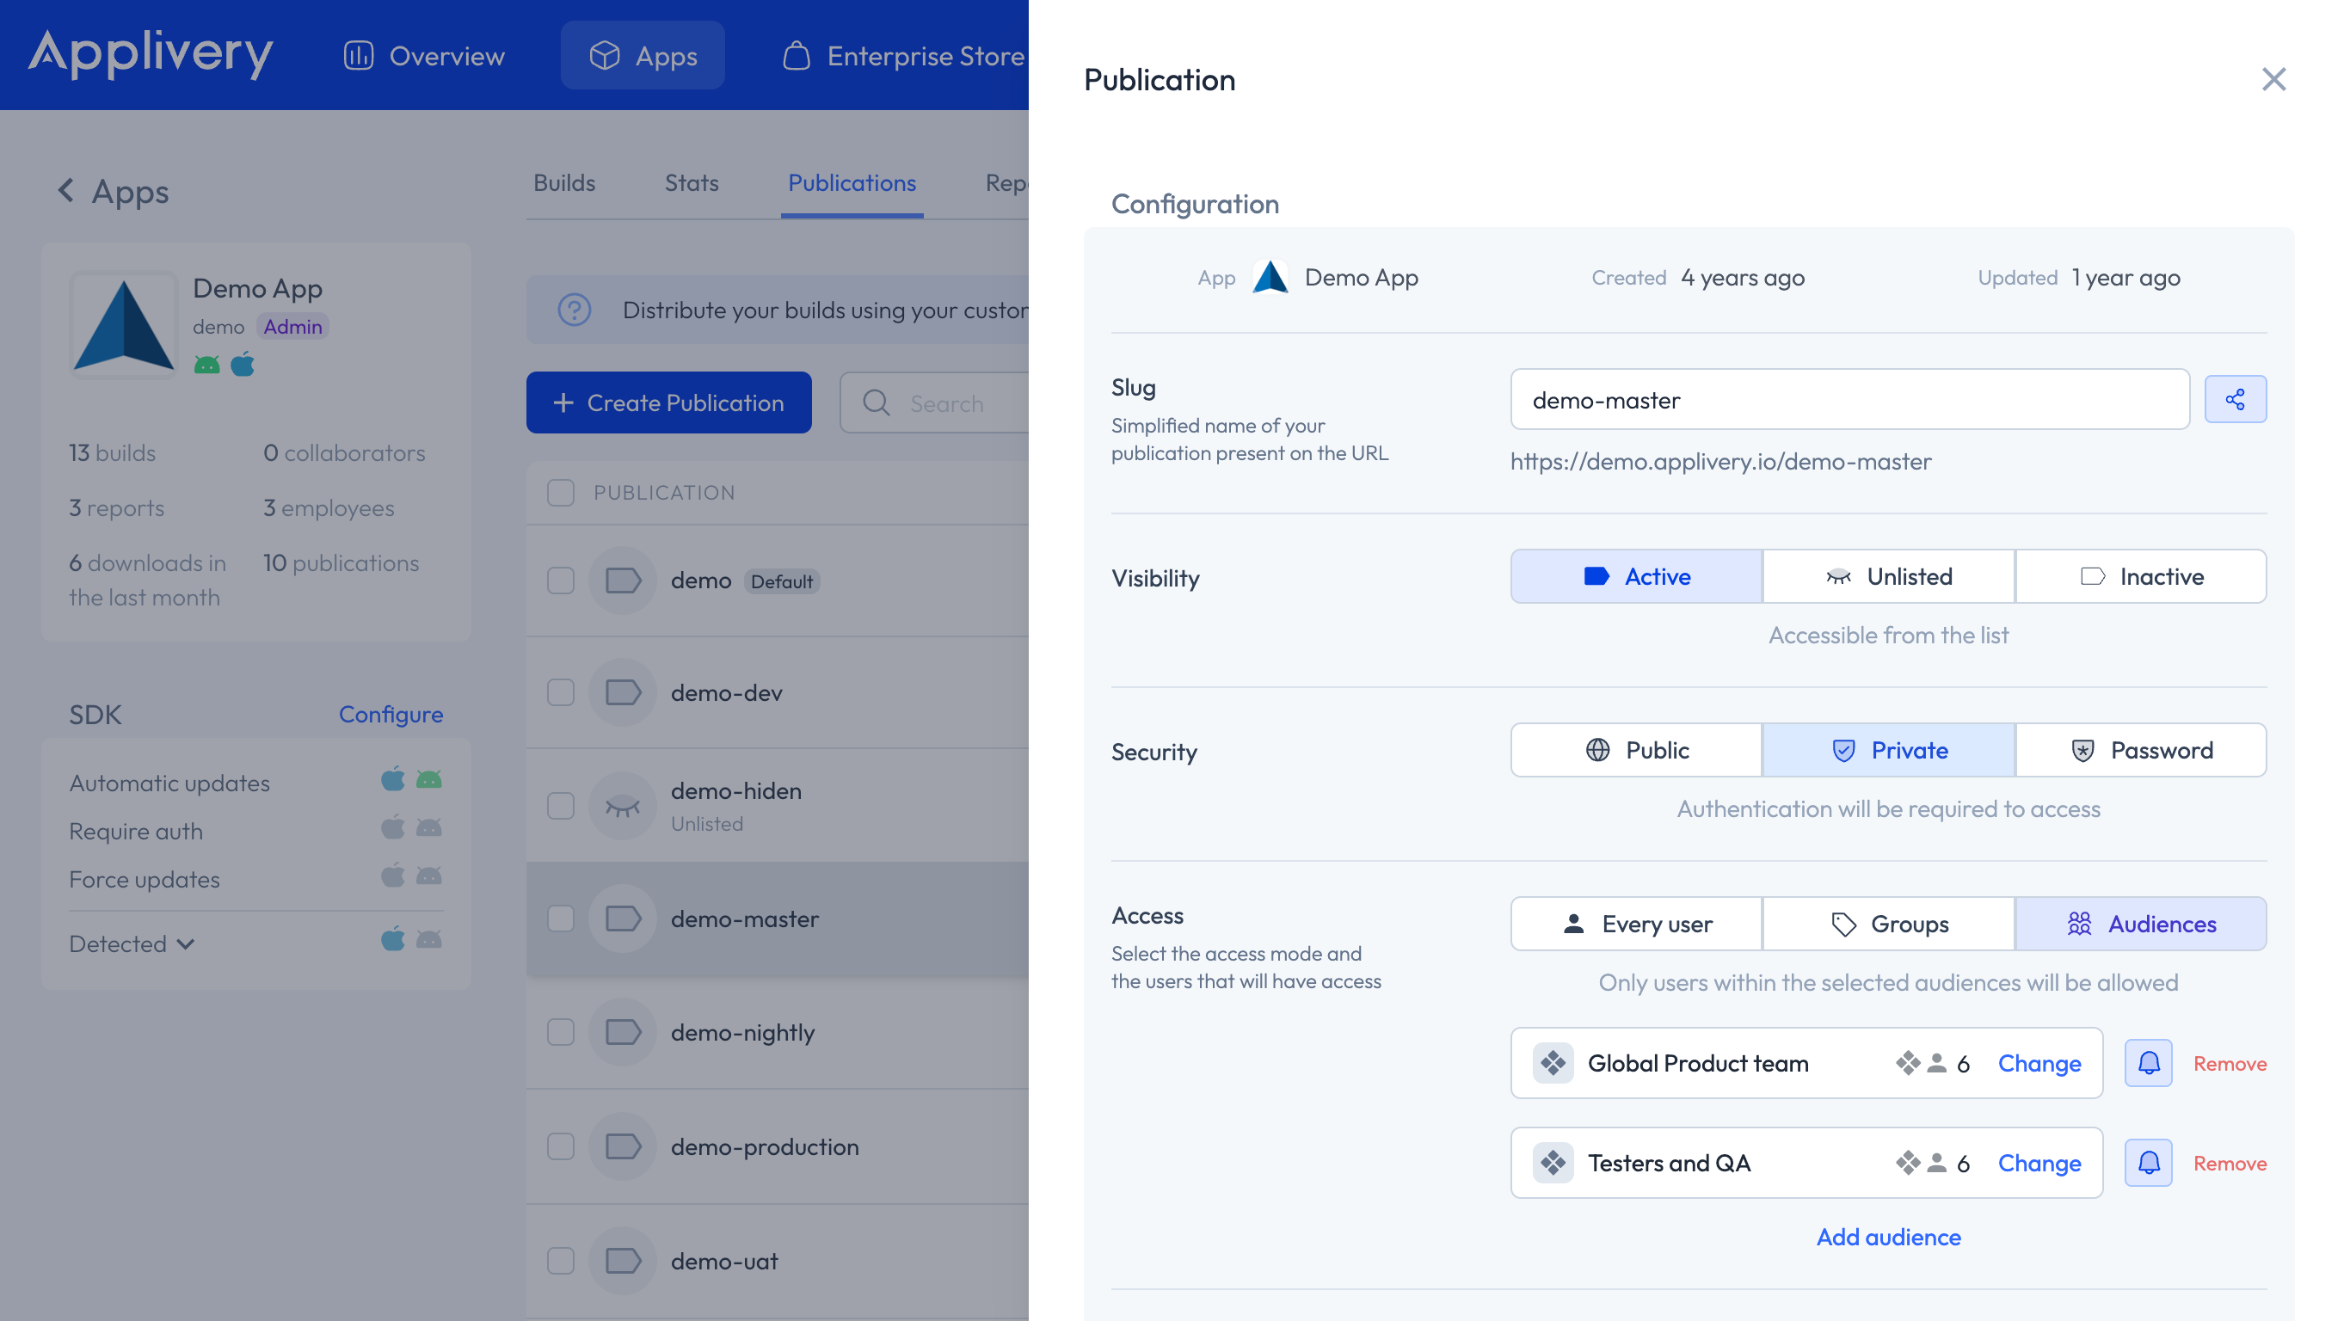Click the Demo App logo thumbnail in sidebar
The image size is (2350, 1321).
tap(124, 325)
